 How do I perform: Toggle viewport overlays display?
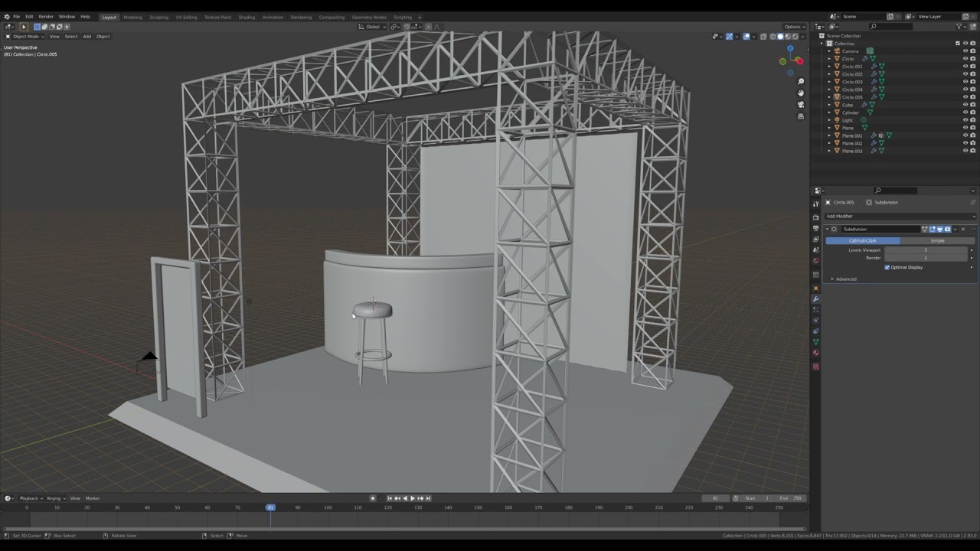tap(746, 36)
